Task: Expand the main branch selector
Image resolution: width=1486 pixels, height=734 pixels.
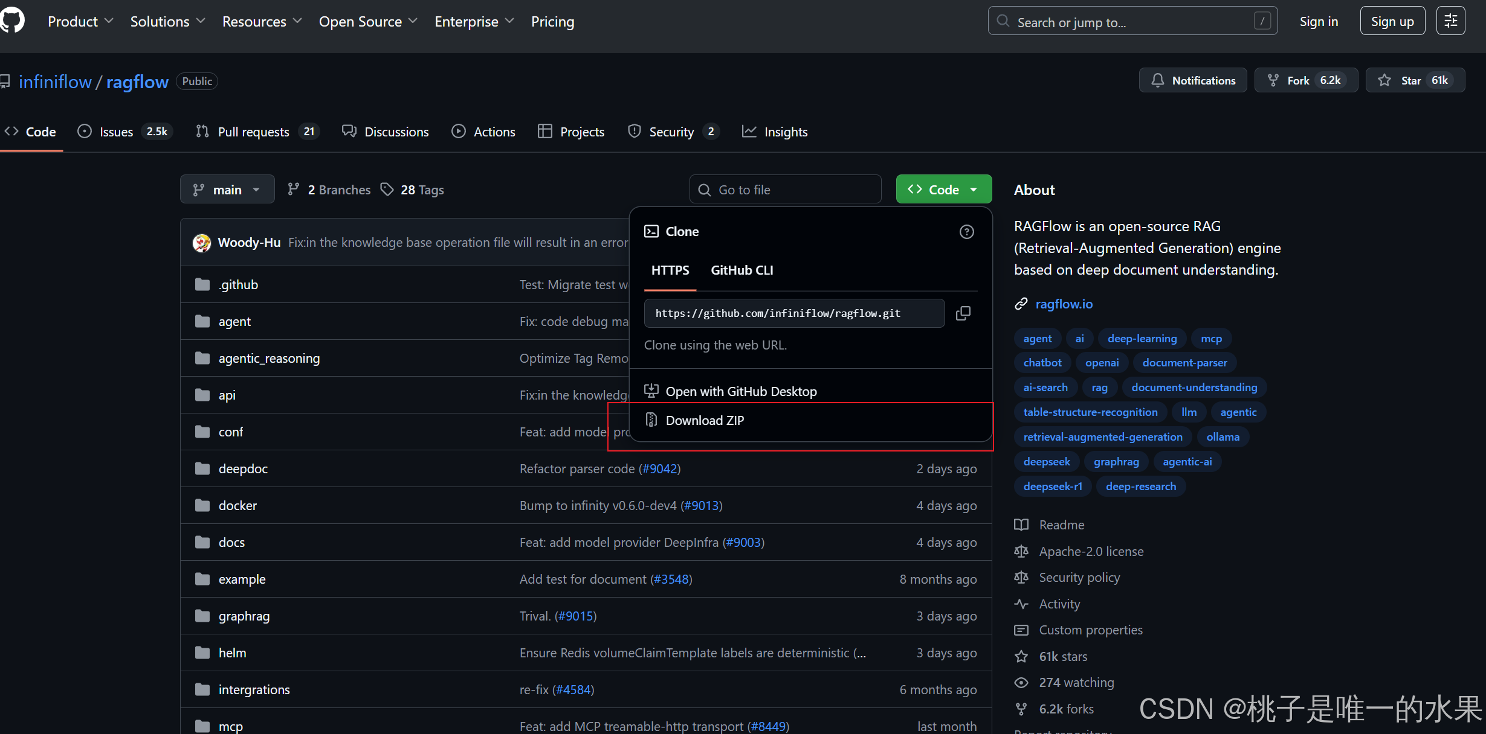Action: [x=227, y=190]
